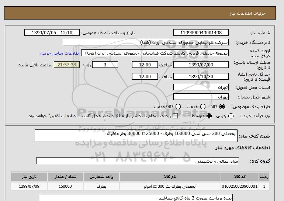Click row number 1 cell
Viewport: 284px width, 201px height.
264,186
